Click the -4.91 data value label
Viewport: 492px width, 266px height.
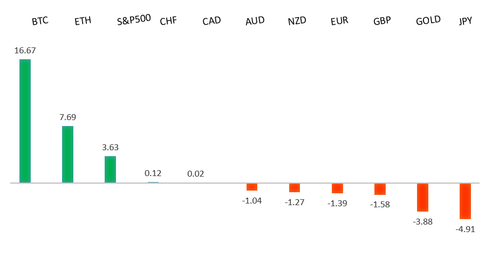click(x=465, y=229)
